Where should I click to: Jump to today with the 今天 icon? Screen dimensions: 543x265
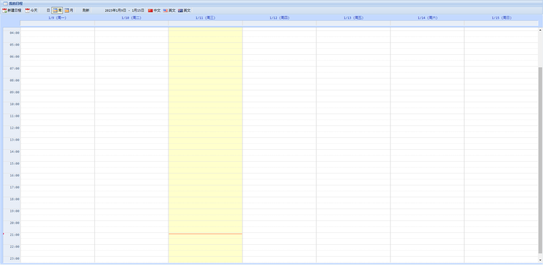pos(27,10)
